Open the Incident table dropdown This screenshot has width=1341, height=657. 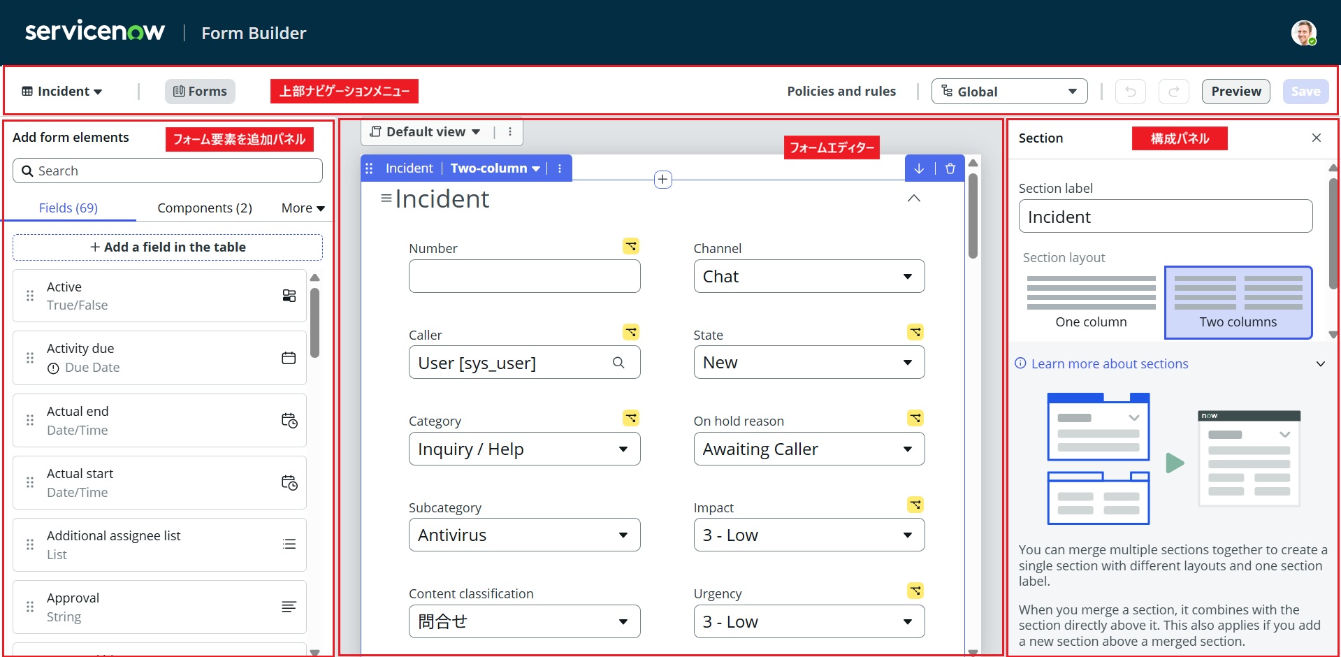pyautogui.click(x=62, y=92)
